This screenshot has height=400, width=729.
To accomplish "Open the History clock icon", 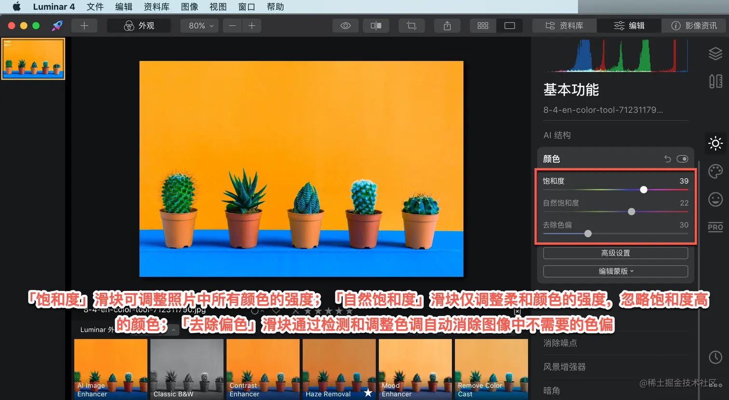I will (715, 357).
